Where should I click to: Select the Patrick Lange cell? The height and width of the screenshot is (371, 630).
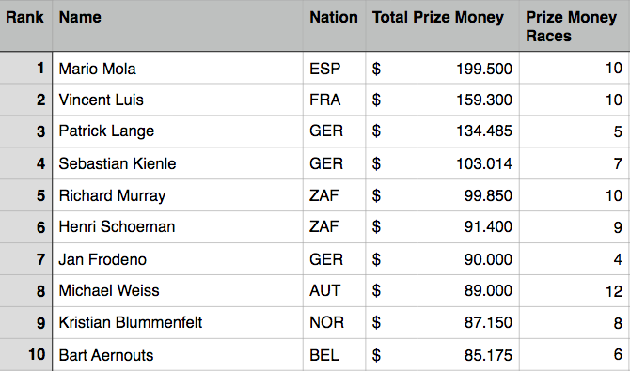(178, 131)
